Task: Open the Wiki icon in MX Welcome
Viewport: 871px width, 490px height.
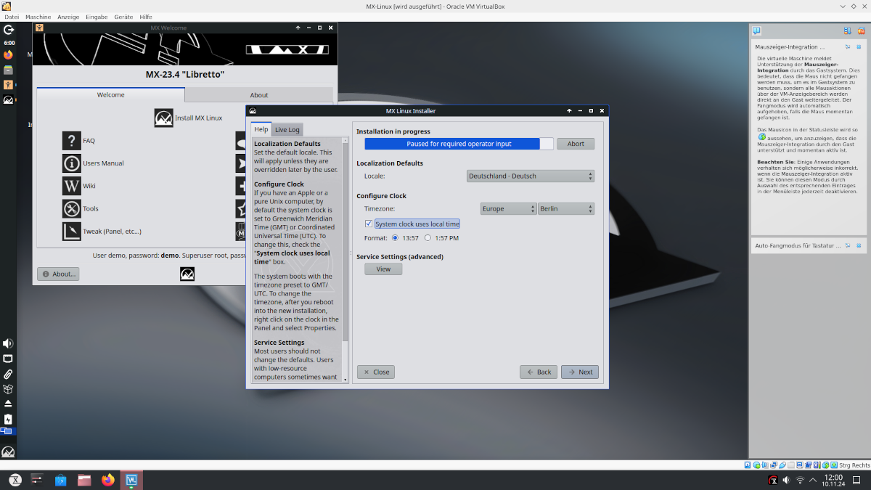Action: click(x=71, y=186)
